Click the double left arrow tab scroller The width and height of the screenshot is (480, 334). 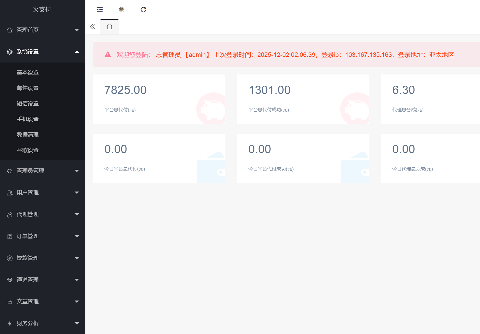[x=93, y=27]
